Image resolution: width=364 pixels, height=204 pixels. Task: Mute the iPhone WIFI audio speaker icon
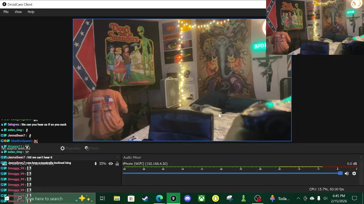pyautogui.click(x=347, y=174)
